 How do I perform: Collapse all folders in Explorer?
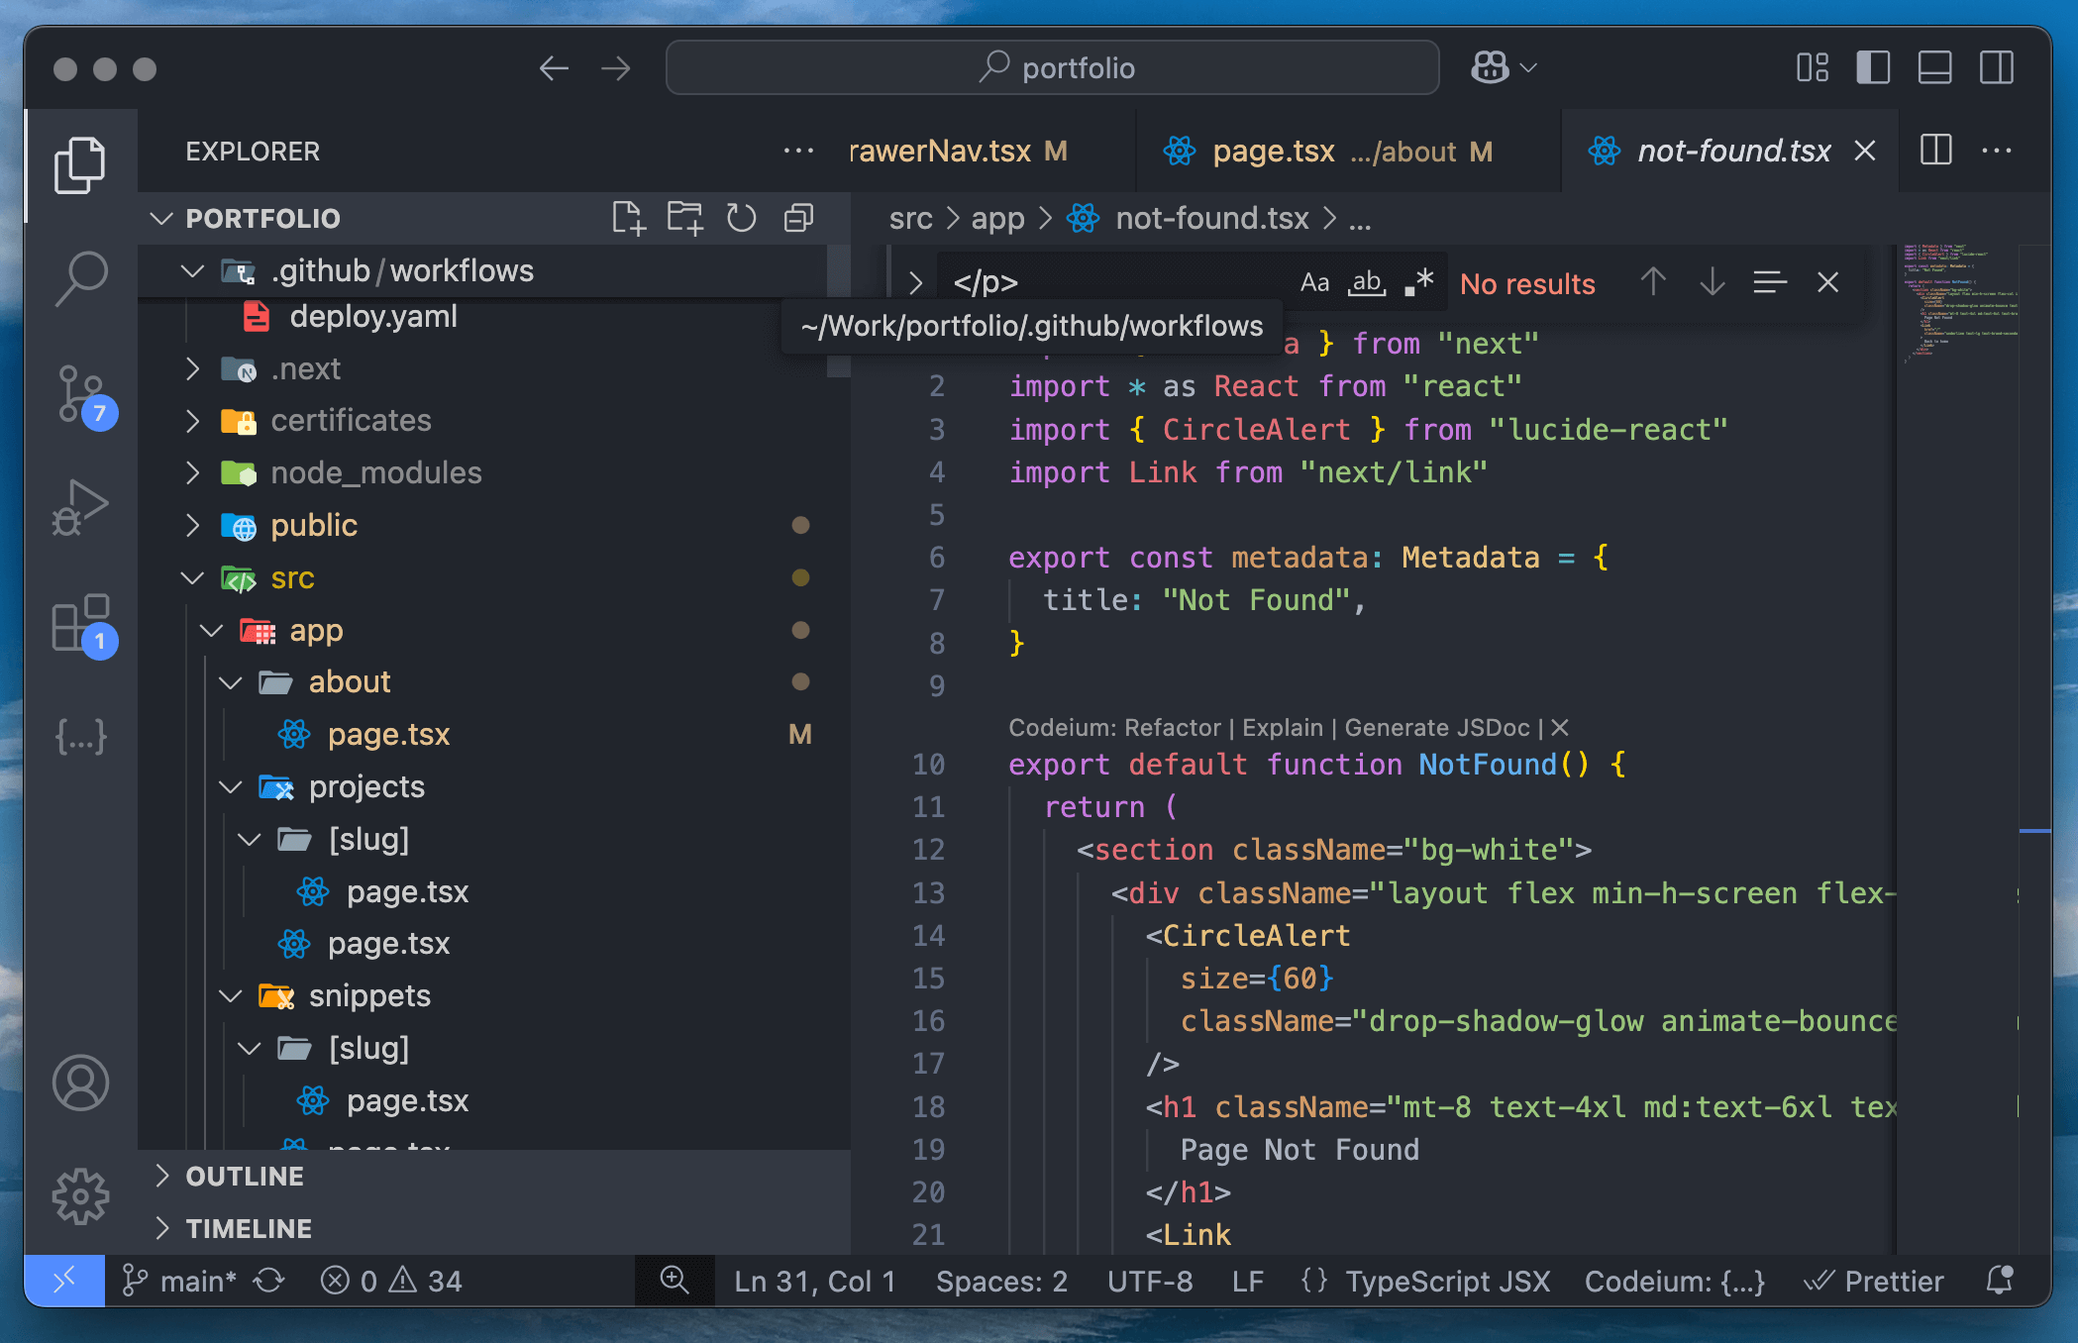point(798,218)
